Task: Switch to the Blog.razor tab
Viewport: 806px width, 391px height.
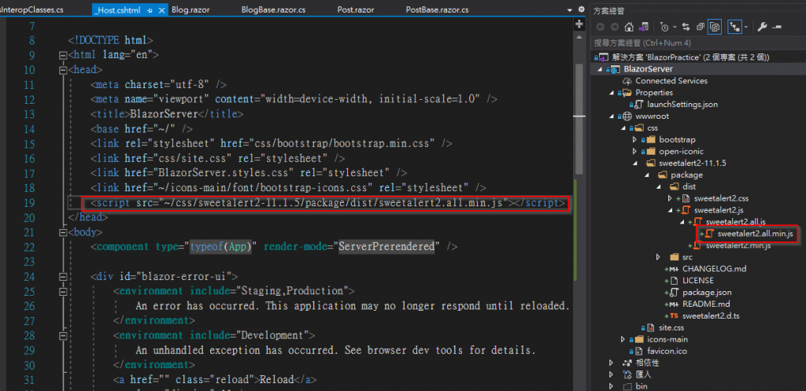Action: (190, 9)
